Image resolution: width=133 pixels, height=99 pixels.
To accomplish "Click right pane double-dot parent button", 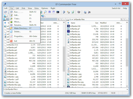I will [127, 20].
